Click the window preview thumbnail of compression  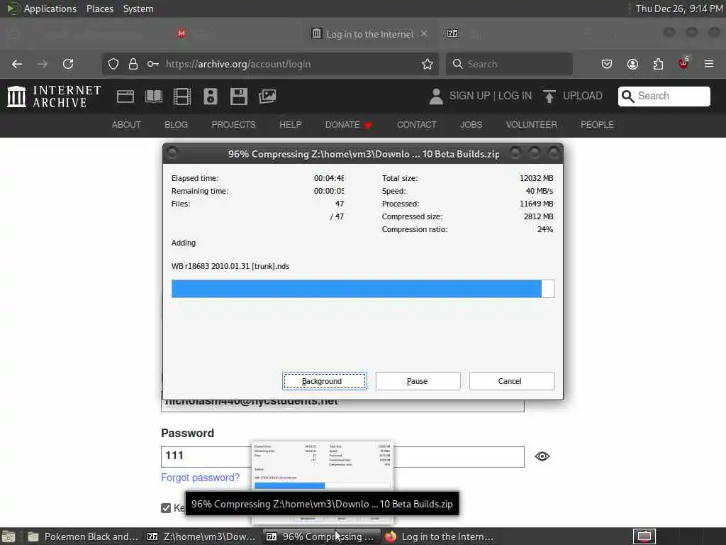point(323,482)
